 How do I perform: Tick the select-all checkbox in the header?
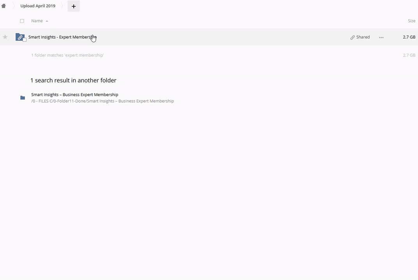tap(22, 21)
